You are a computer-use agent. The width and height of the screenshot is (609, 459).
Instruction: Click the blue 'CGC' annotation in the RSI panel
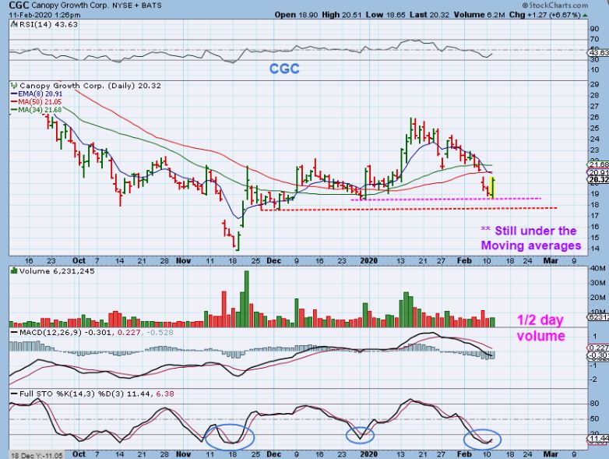pos(284,69)
